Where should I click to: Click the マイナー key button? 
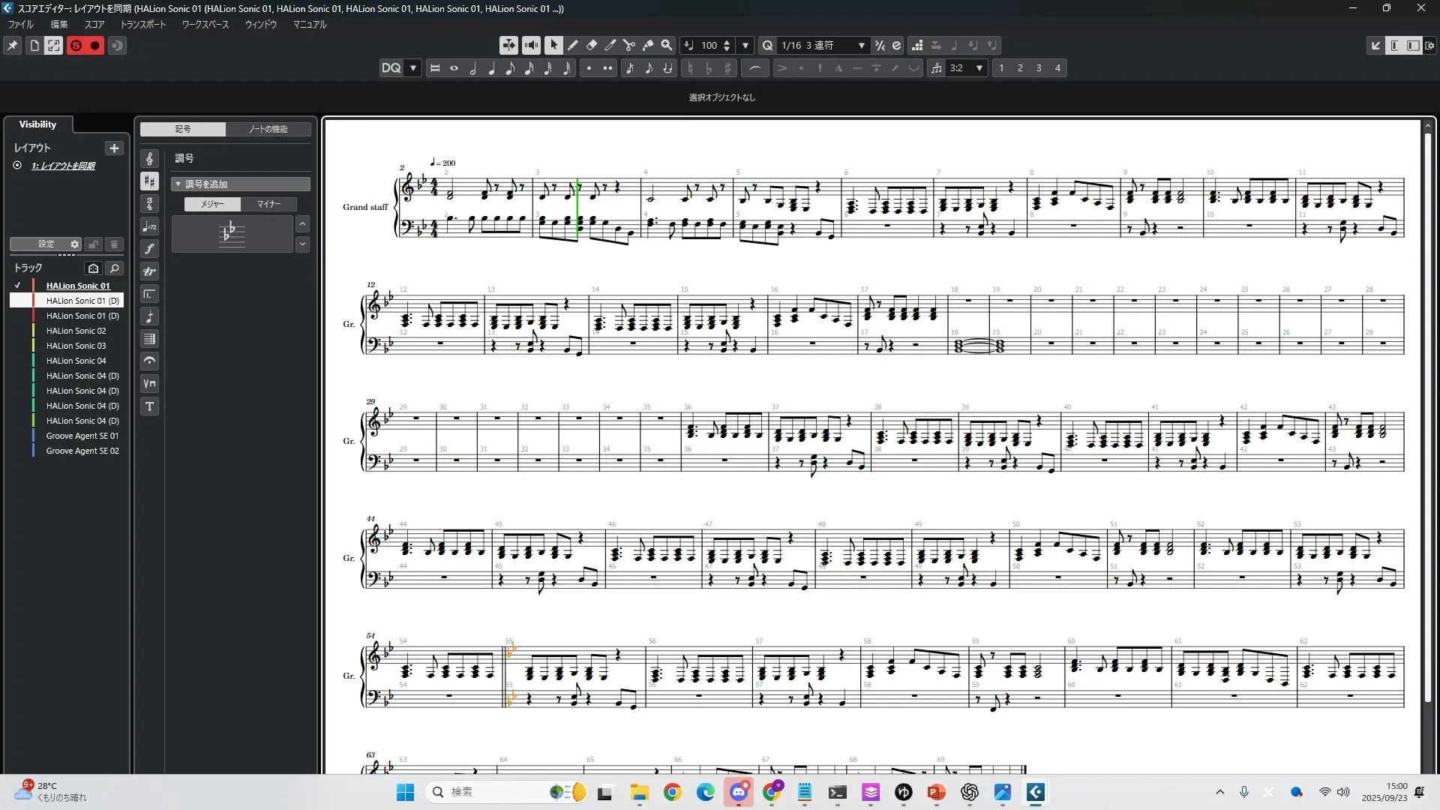[268, 204]
